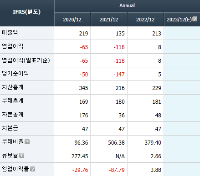This screenshot has width=200, height=176.
Task: Click help icon beside 영업이익률
Action: pyautogui.click(x=32, y=169)
